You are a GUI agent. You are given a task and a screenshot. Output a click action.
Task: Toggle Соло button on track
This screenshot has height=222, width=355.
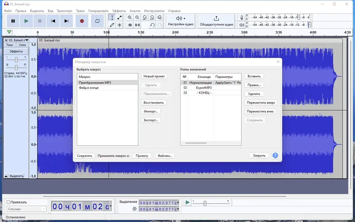pos(23,45)
